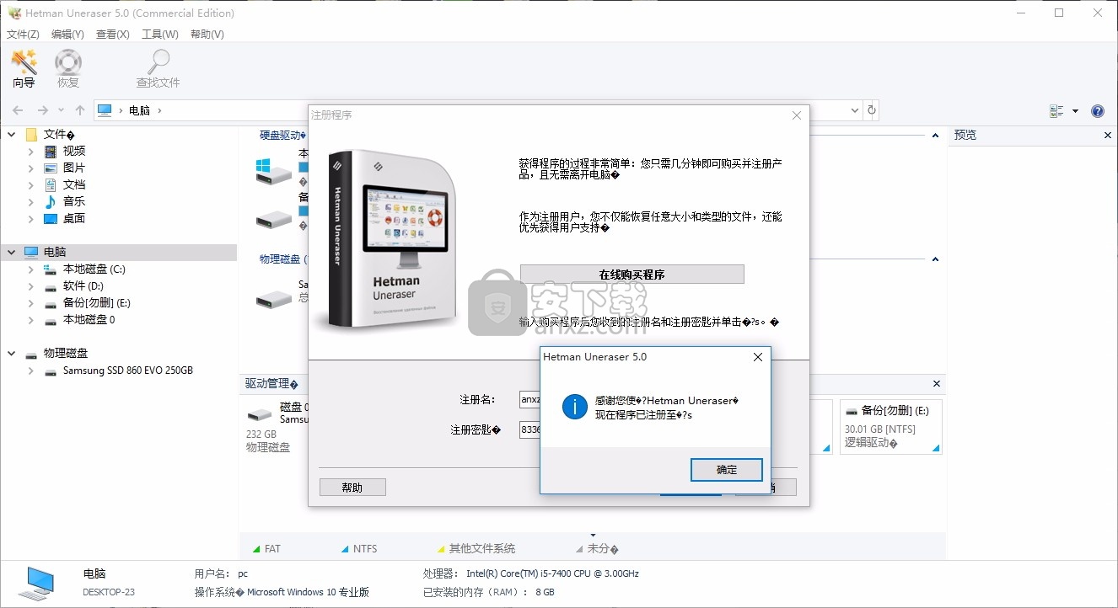Go up one level arrow
The height and width of the screenshot is (608, 1118).
pos(80,110)
